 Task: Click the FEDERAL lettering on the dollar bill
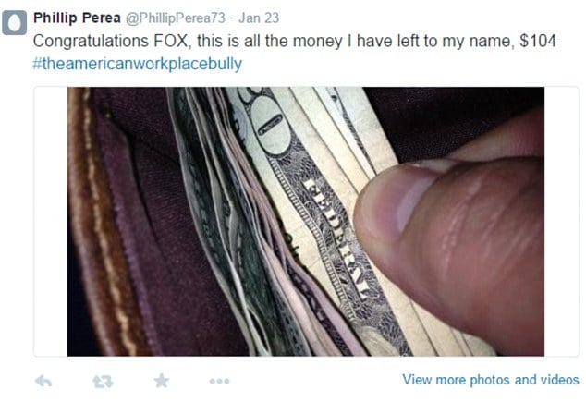336,238
